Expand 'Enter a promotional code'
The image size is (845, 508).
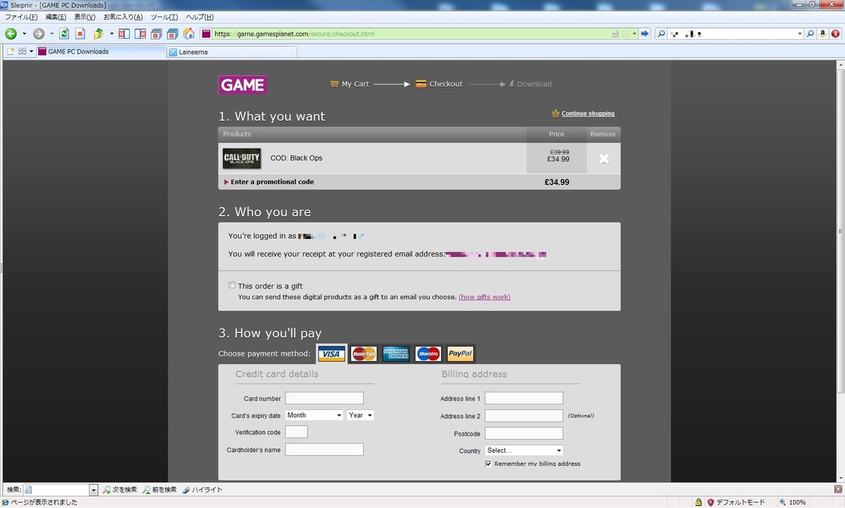[269, 182]
